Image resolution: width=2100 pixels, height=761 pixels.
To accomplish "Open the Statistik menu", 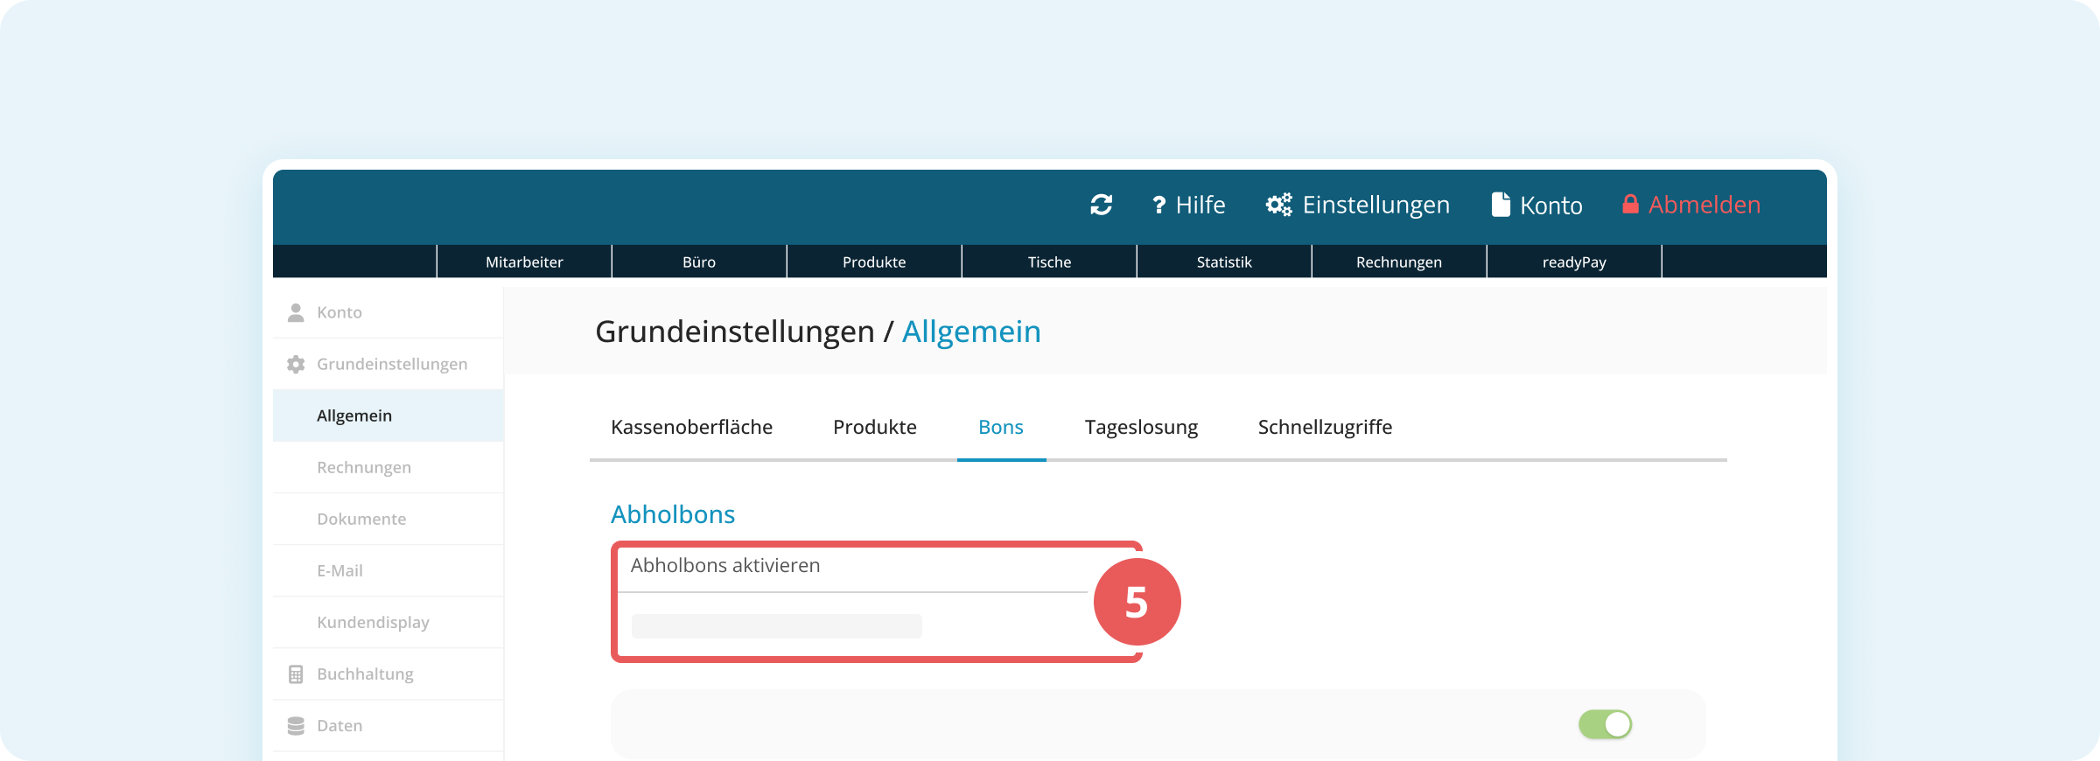I will pos(1224,262).
